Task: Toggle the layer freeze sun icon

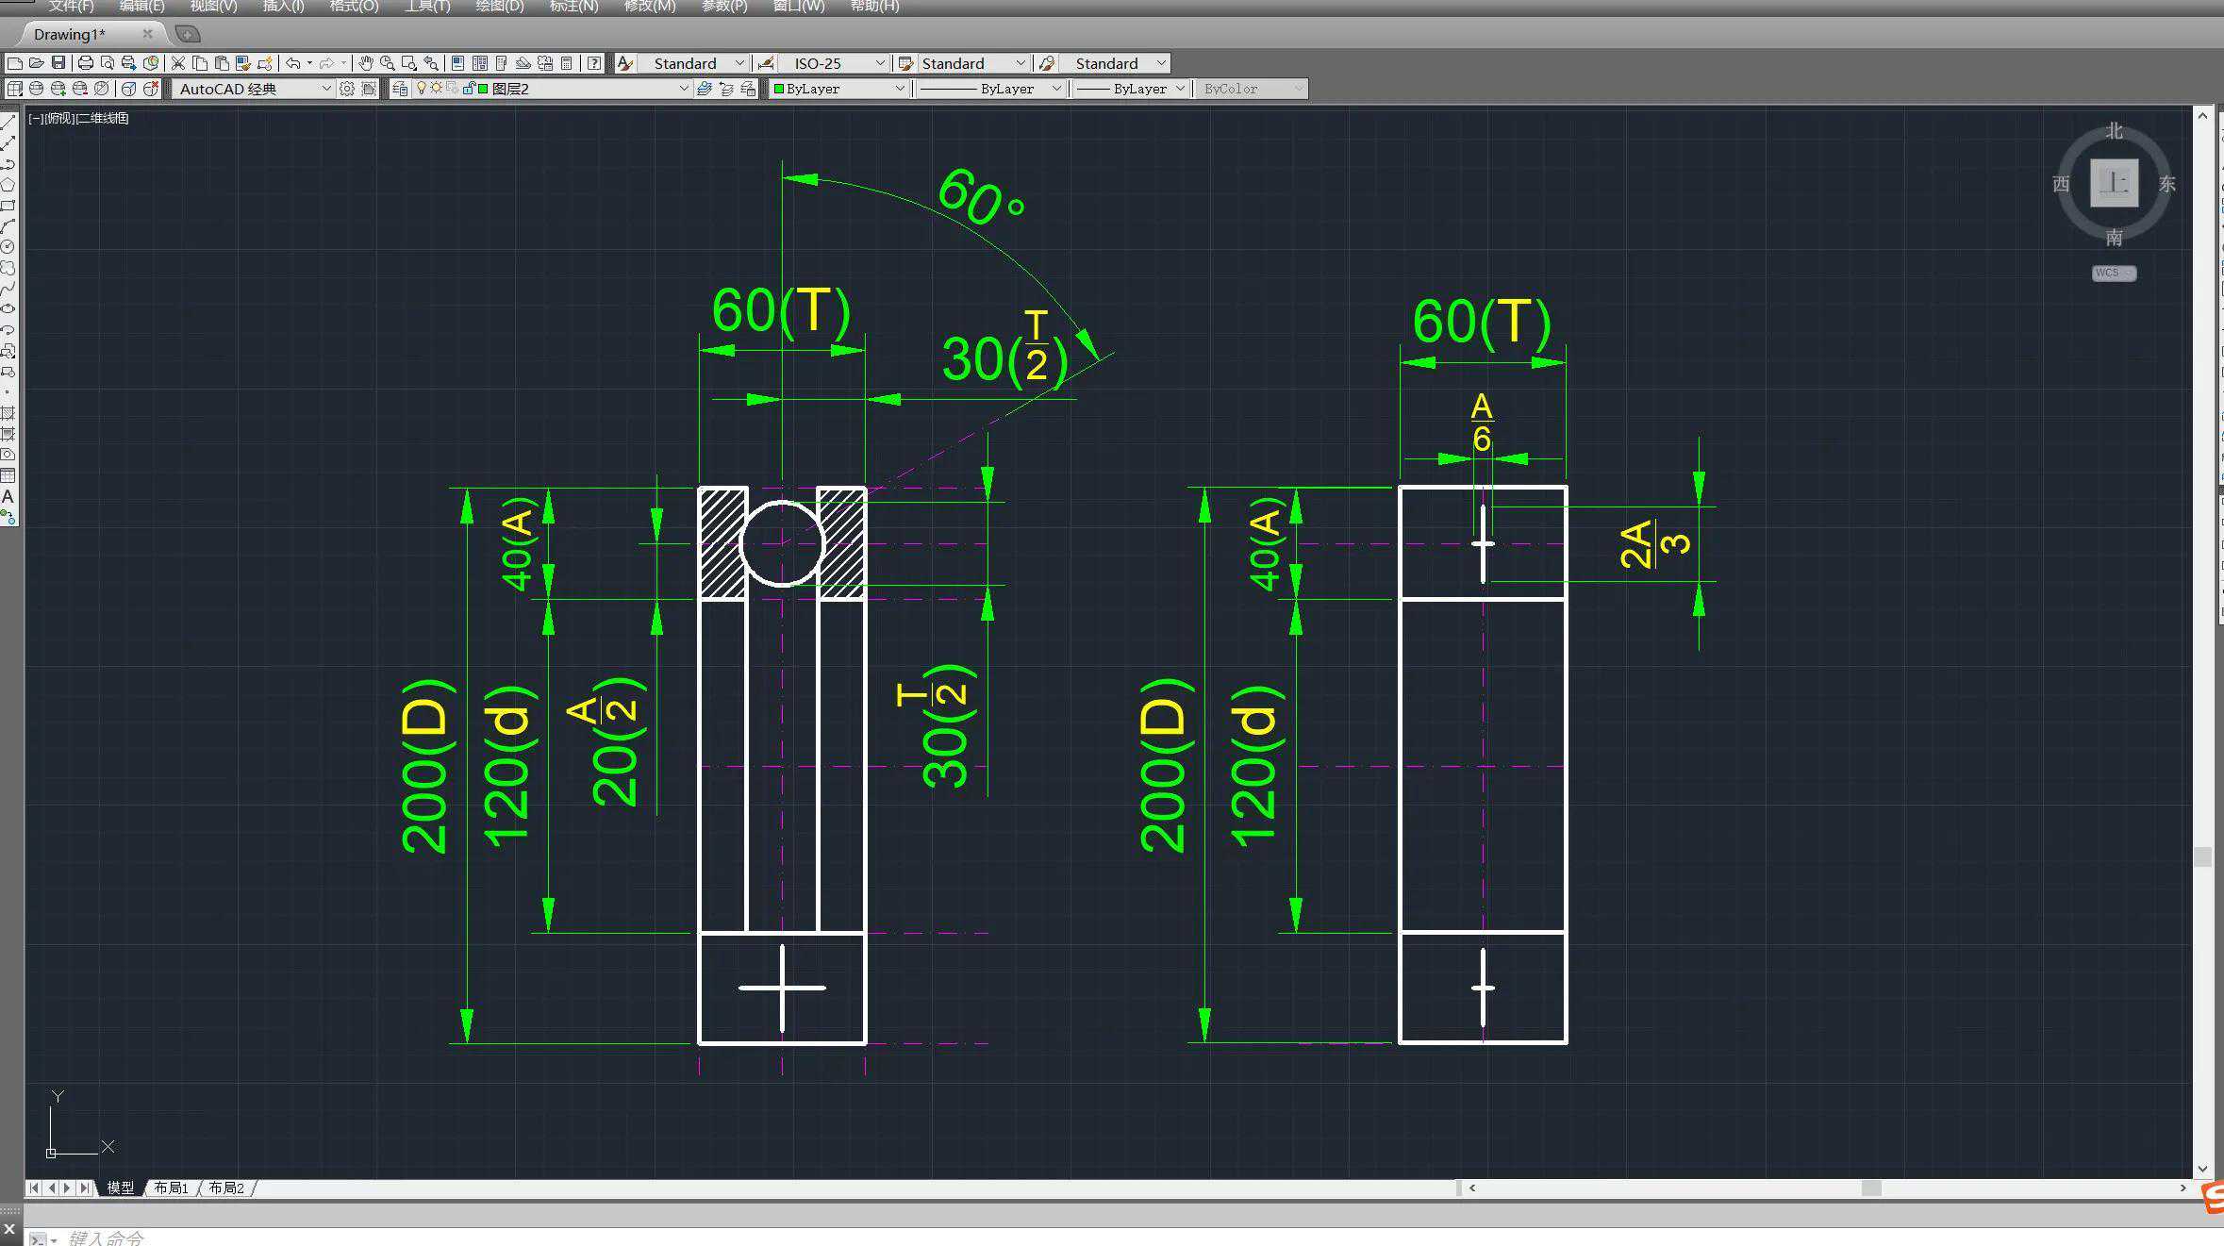Action: coord(437,89)
